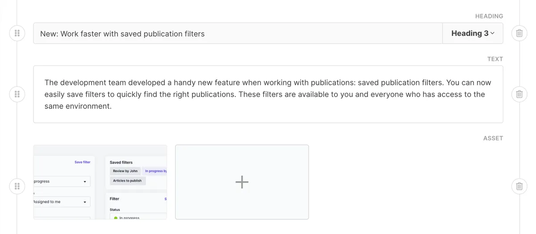Click the HEADING block type label
This screenshot has height=234, width=536.
[489, 16]
